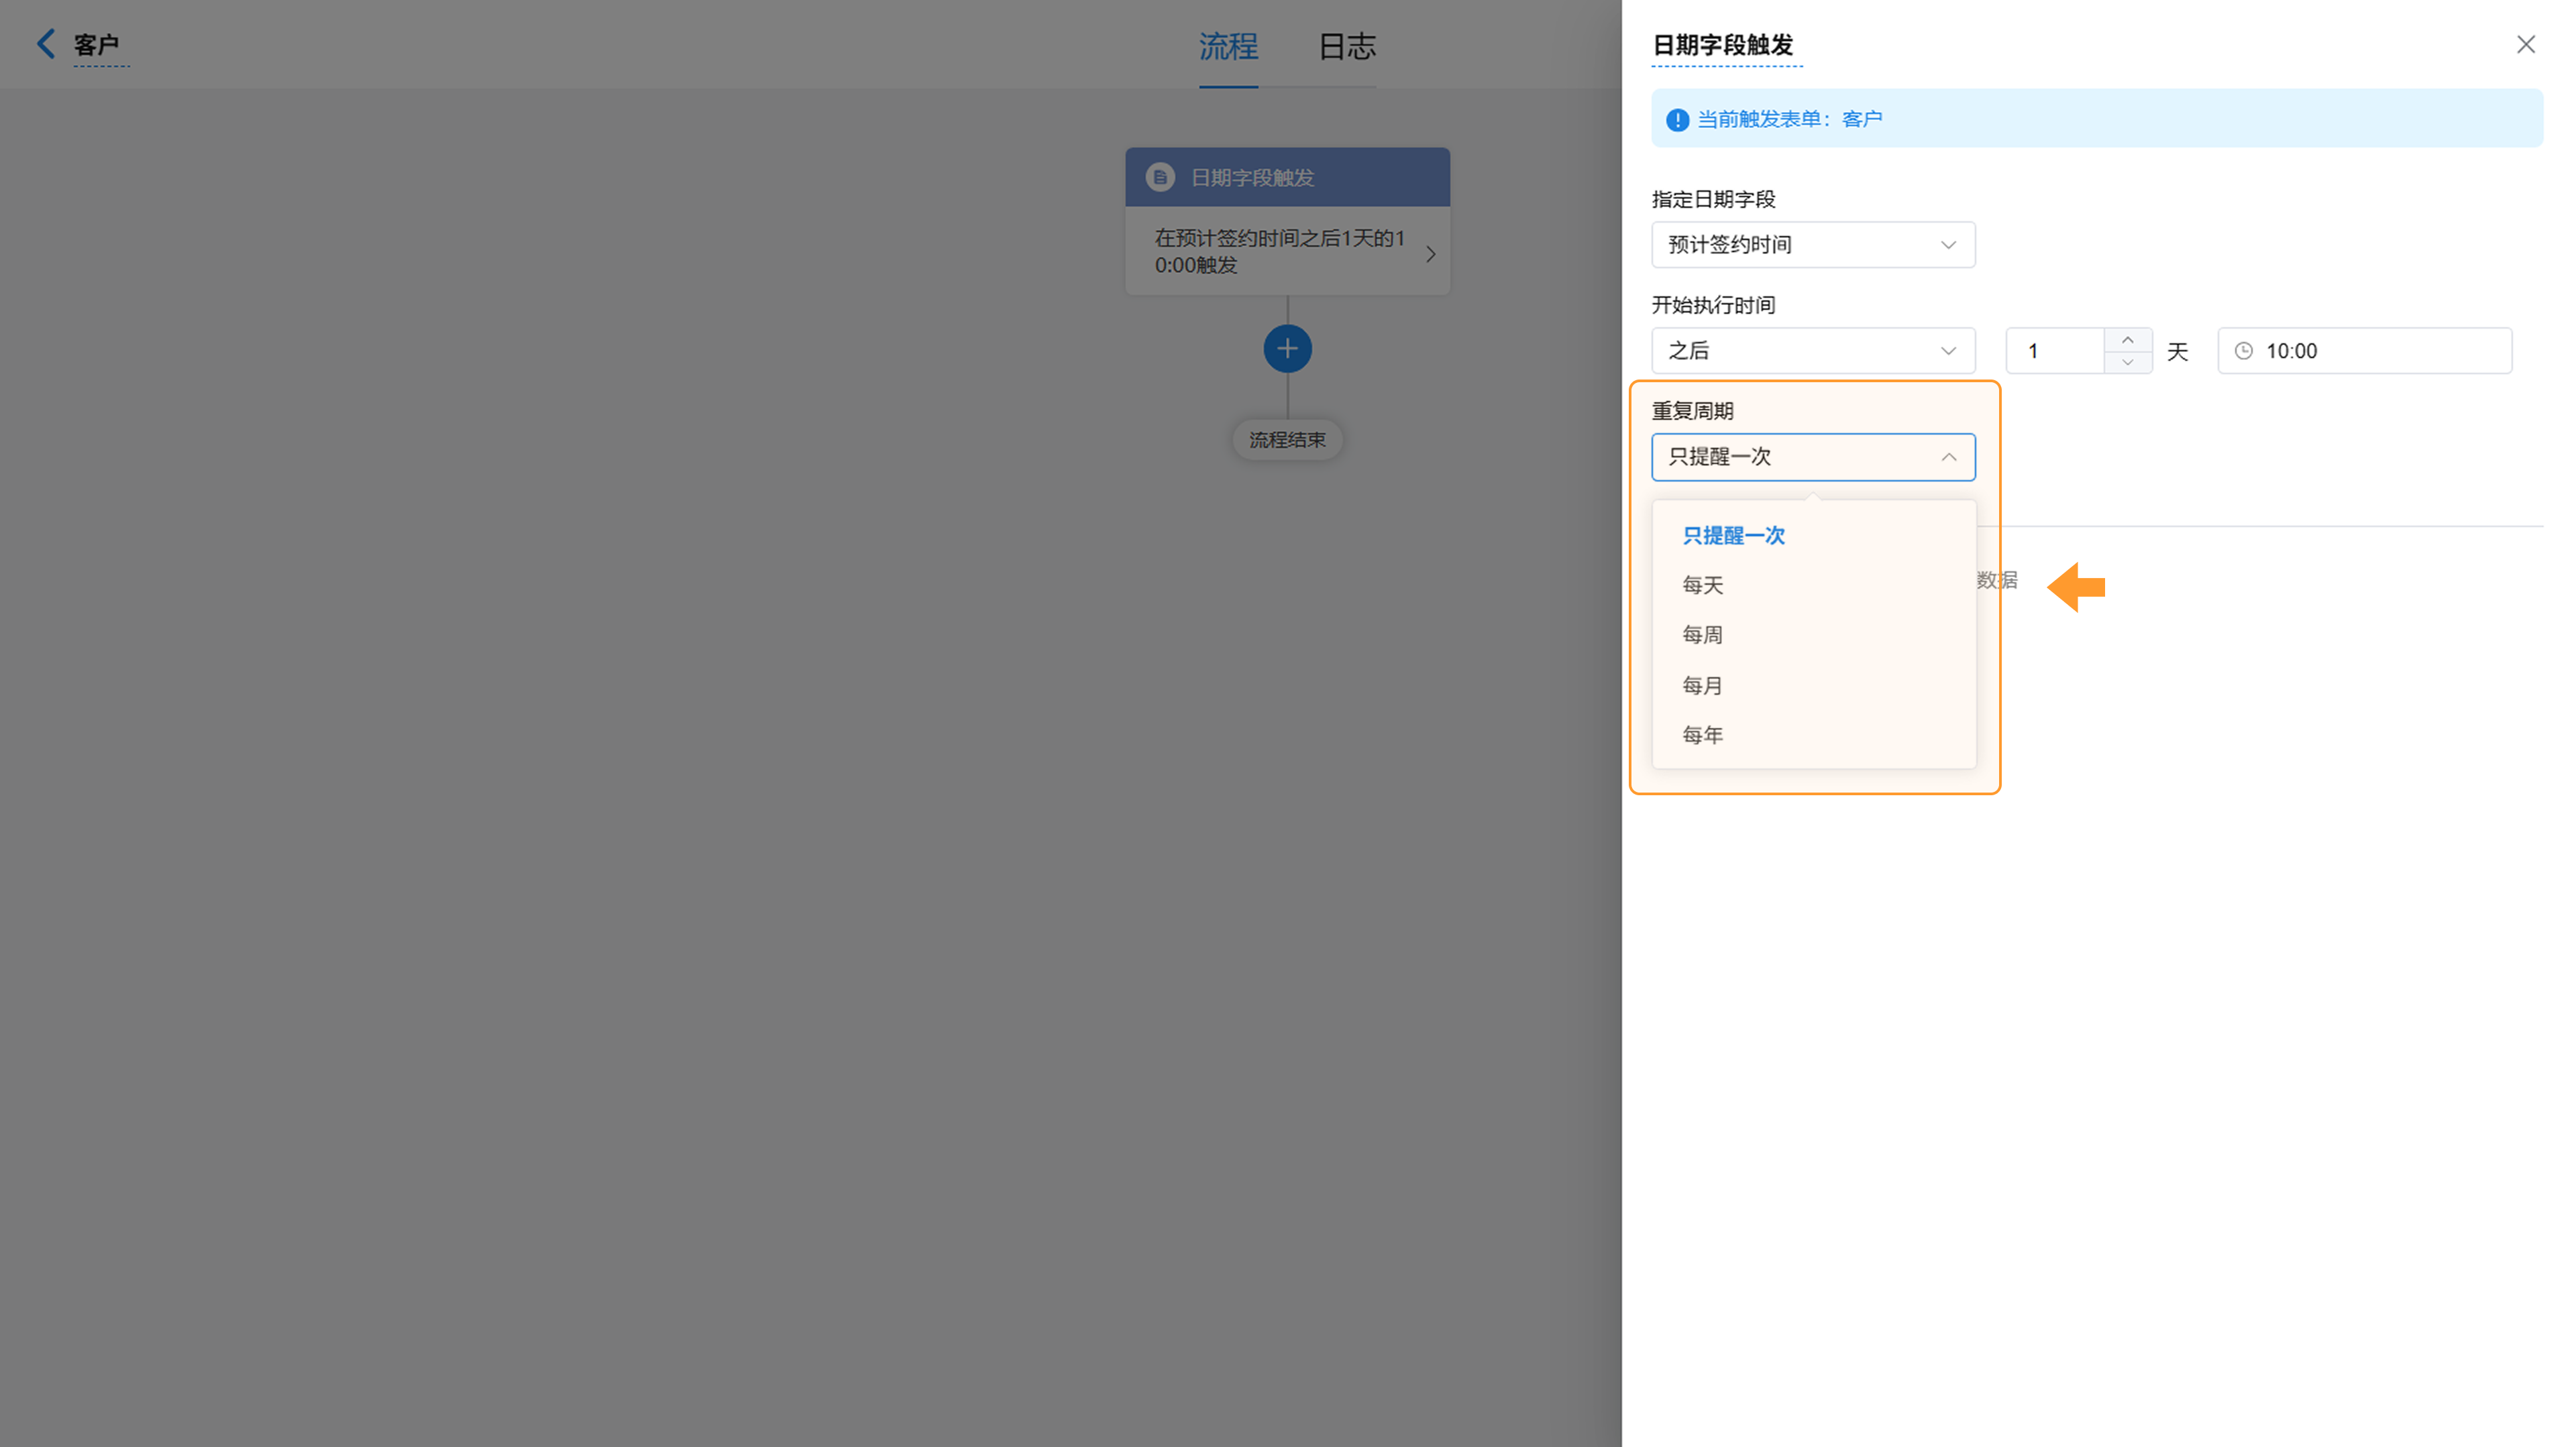Decrease the day count with the down arrow
The image size is (2576, 1447).
tap(2128, 362)
